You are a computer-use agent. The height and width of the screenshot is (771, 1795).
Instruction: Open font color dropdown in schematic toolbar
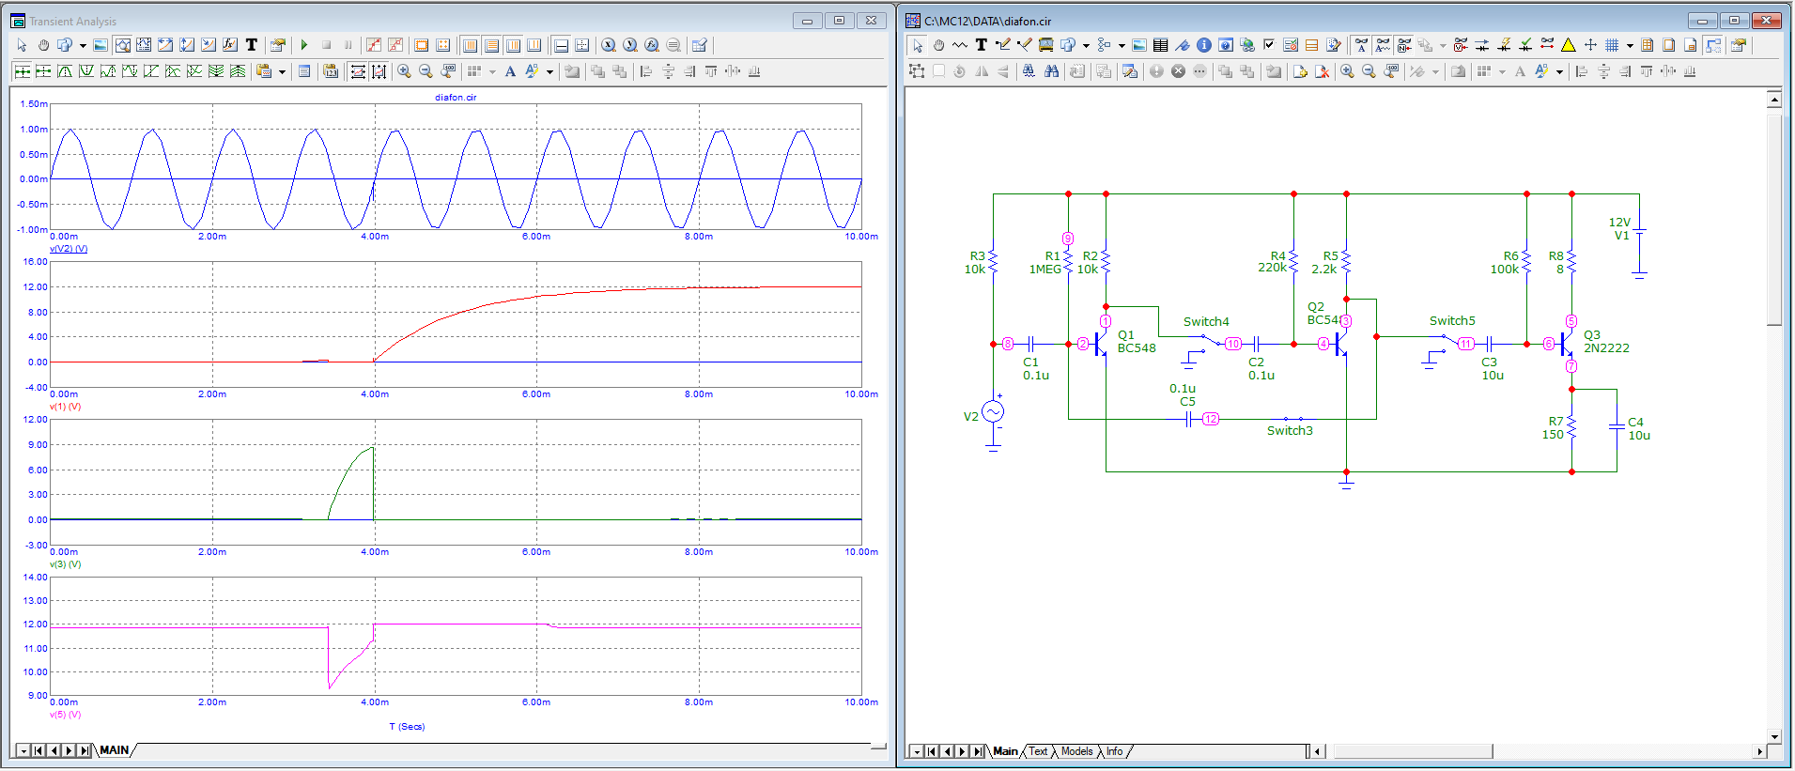(x=1560, y=71)
